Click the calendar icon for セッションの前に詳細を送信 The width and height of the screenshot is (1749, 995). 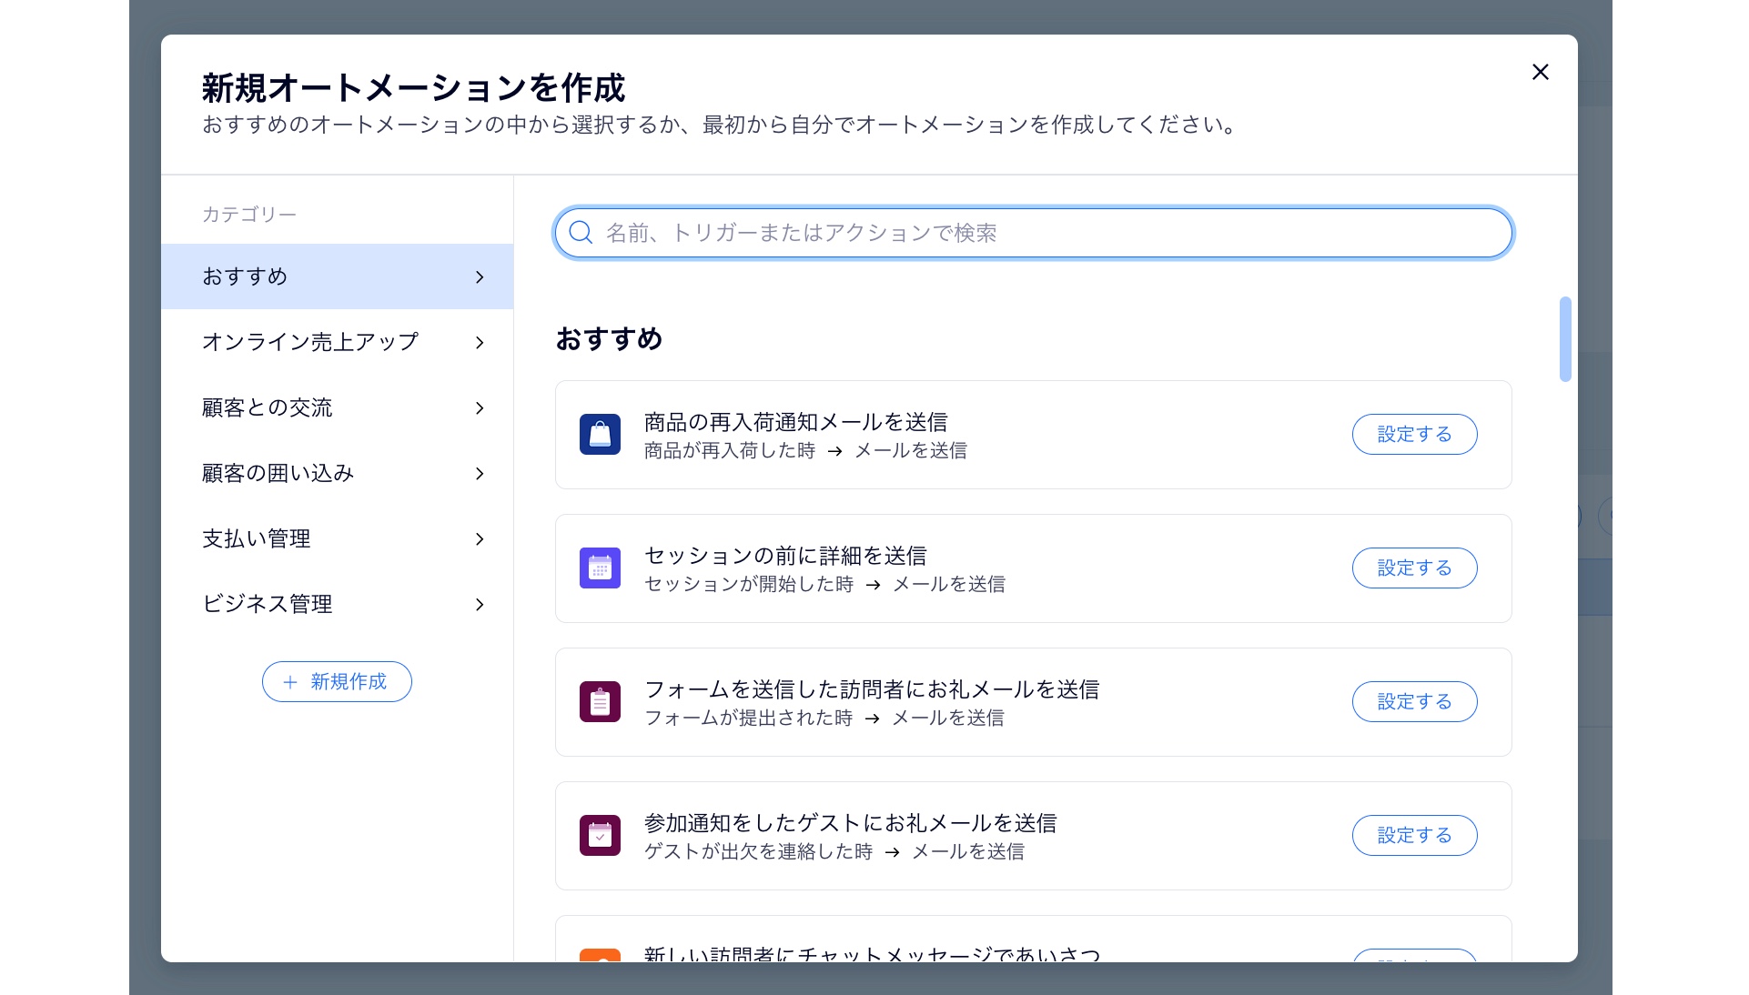pyautogui.click(x=600, y=568)
